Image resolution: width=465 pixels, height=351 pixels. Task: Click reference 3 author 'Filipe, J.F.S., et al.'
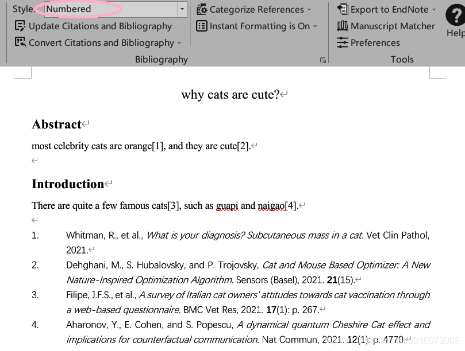coord(101,295)
